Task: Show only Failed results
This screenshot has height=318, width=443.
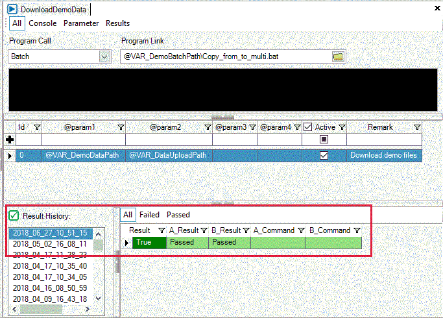Action: 149,215
